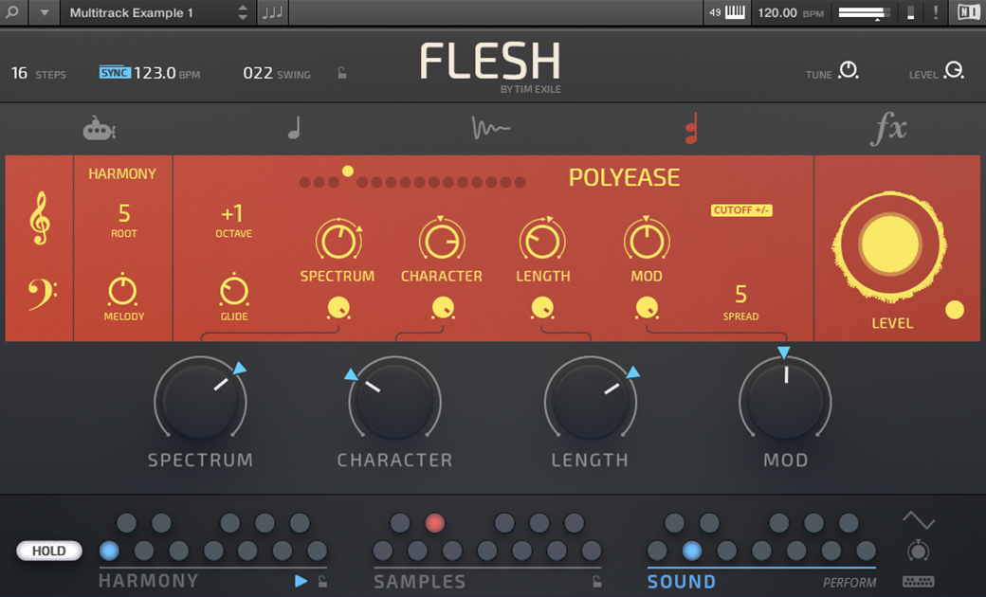Viewport: 986px width, 597px height.
Task: Select the lit blue HARMONY key dot
Action: pyautogui.click(x=109, y=551)
